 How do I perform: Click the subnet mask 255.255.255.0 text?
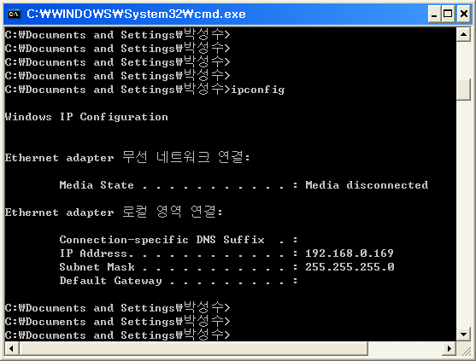pyautogui.click(x=350, y=267)
